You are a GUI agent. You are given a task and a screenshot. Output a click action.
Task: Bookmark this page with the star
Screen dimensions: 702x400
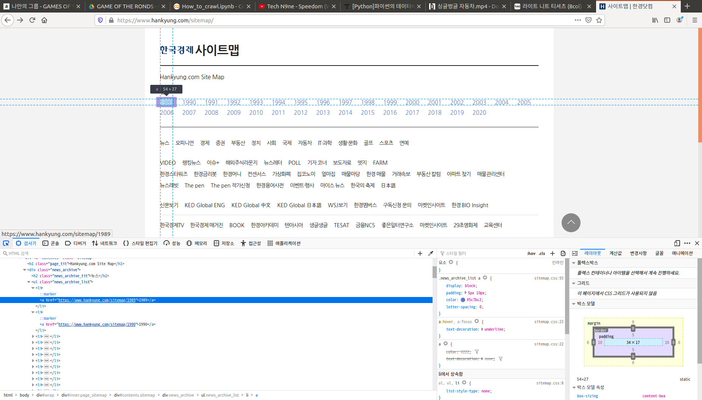[x=599, y=20]
